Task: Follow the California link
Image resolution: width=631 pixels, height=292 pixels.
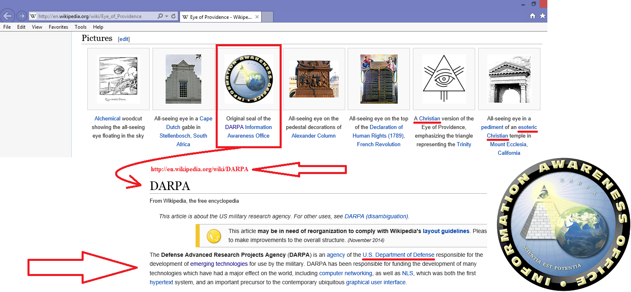Action: point(509,153)
